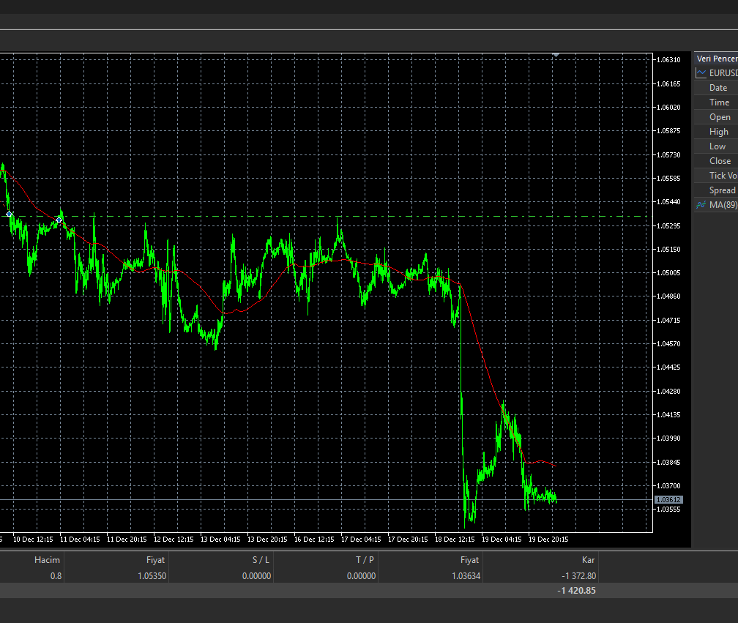Select the Date row in data window
The image size is (738, 623).
(716, 88)
